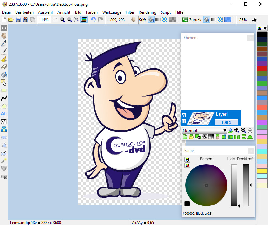The width and height of the screenshot is (268, 225).
Task: Click the delete layer trash icon
Action: 250,131
